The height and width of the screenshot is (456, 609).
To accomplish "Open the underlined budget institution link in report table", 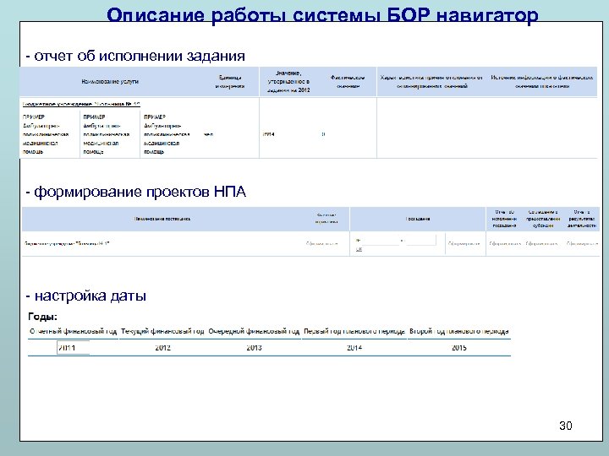I will pos(81,104).
